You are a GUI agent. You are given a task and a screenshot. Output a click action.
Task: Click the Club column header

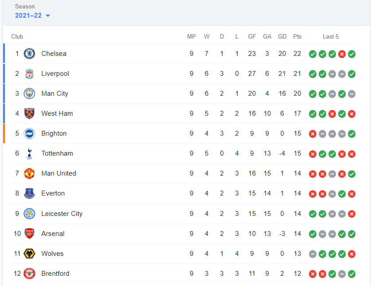point(17,37)
